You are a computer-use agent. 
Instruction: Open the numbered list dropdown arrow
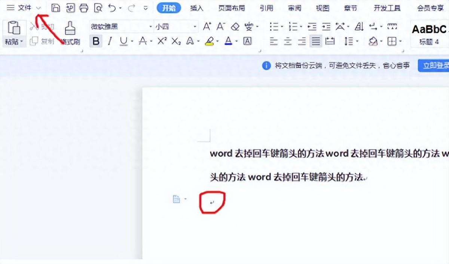click(x=301, y=27)
